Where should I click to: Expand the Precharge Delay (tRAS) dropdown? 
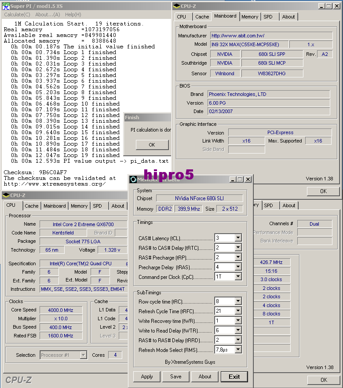pos(238,267)
